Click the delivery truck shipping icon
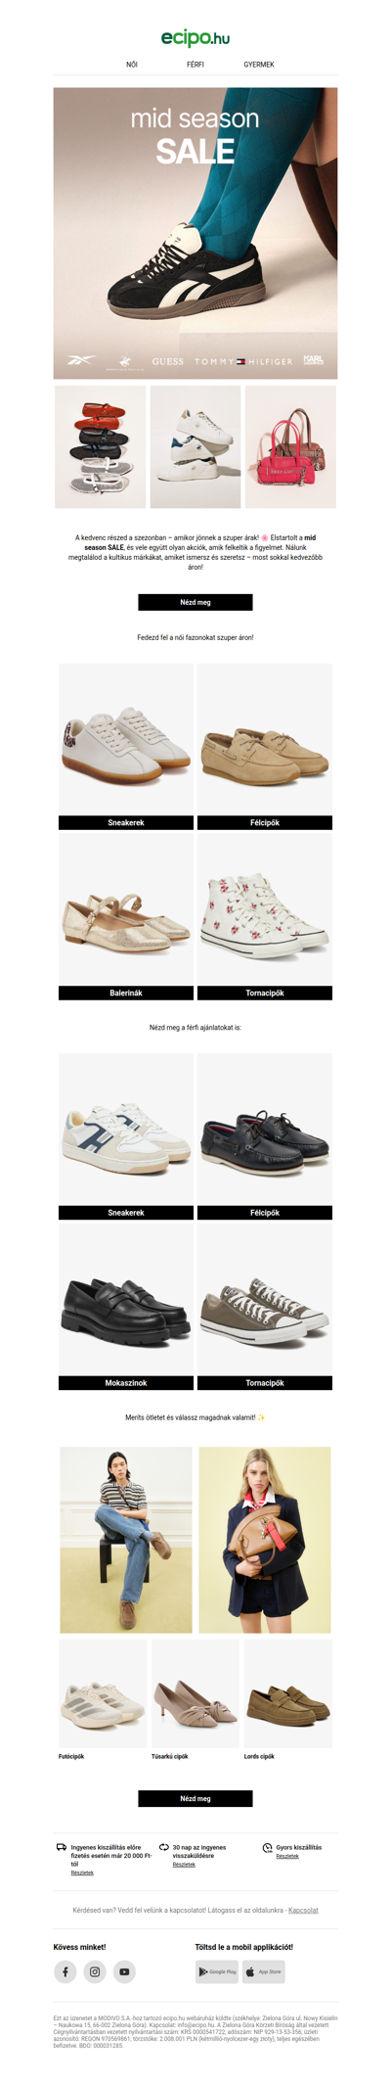 pos(62,1847)
